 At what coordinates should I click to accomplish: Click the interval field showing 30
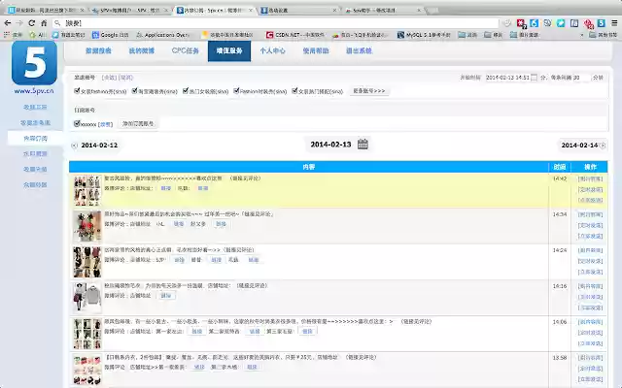pos(581,78)
